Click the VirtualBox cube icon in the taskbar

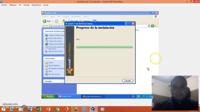[93, 109]
